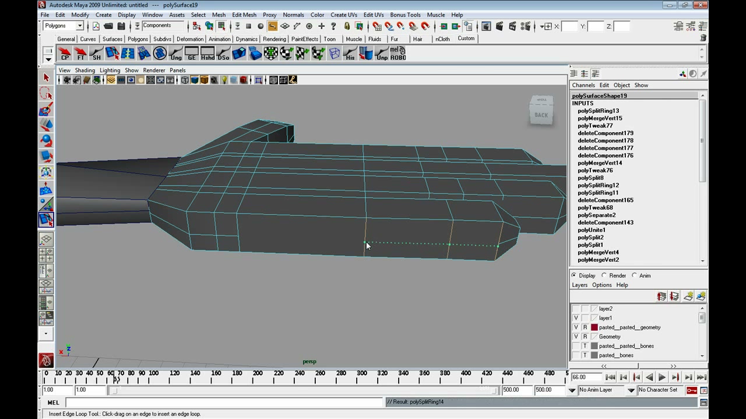Expand the shelf options arrow menu
746x419 pixels.
[x=48, y=59]
